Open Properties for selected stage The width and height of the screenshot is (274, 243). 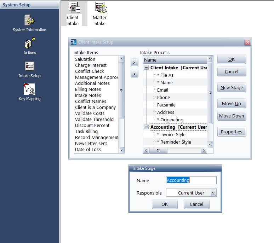[232, 132]
